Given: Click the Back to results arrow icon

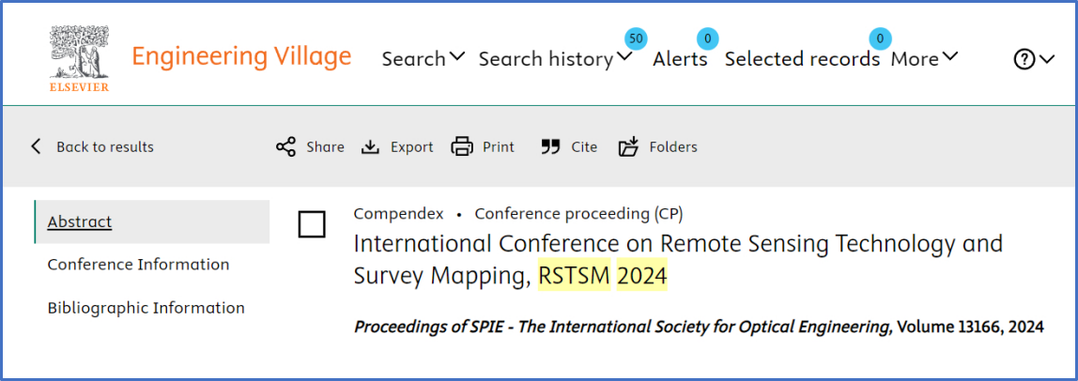Looking at the screenshot, I should (37, 146).
